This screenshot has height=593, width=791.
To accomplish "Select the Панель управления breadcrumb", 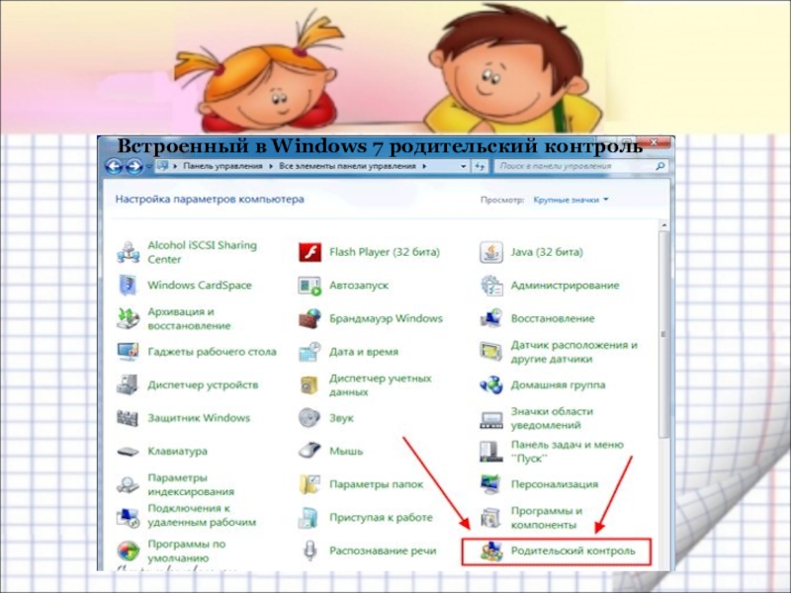I will pos(222,166).
